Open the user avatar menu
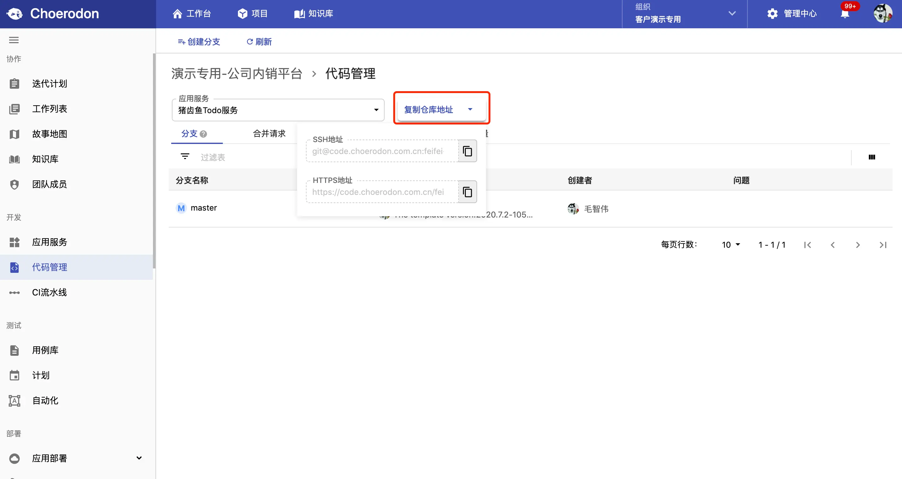 (x=882, y=14)
